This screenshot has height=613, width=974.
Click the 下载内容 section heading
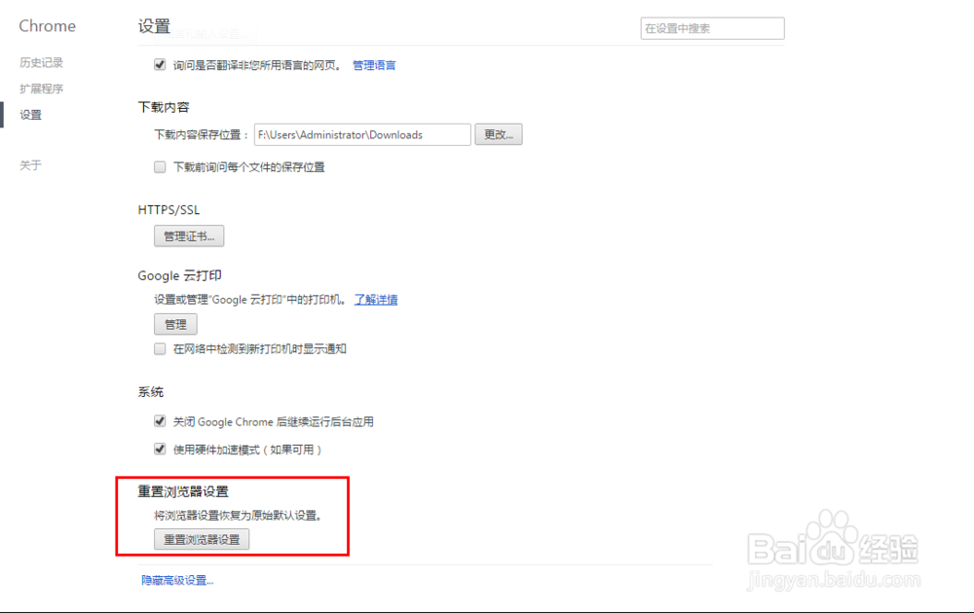(164, 107)
